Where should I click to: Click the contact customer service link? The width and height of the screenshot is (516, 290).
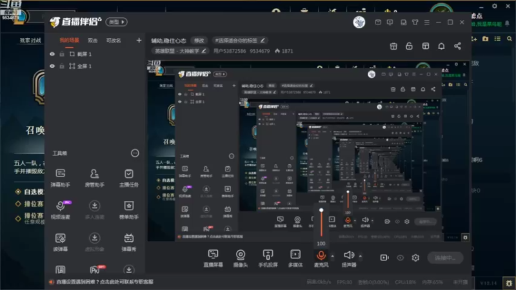click(x=104, y=282)
